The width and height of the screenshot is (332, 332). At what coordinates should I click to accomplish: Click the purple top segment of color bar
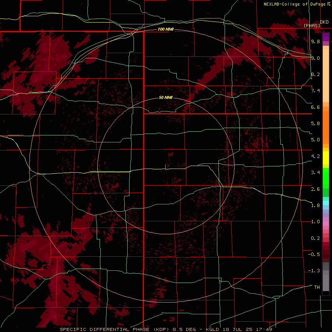tap(326, 37)
